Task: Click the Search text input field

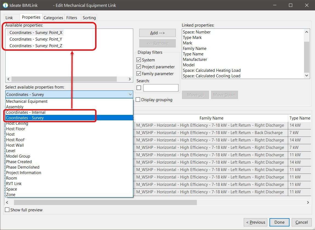Action: click(161, 88)
